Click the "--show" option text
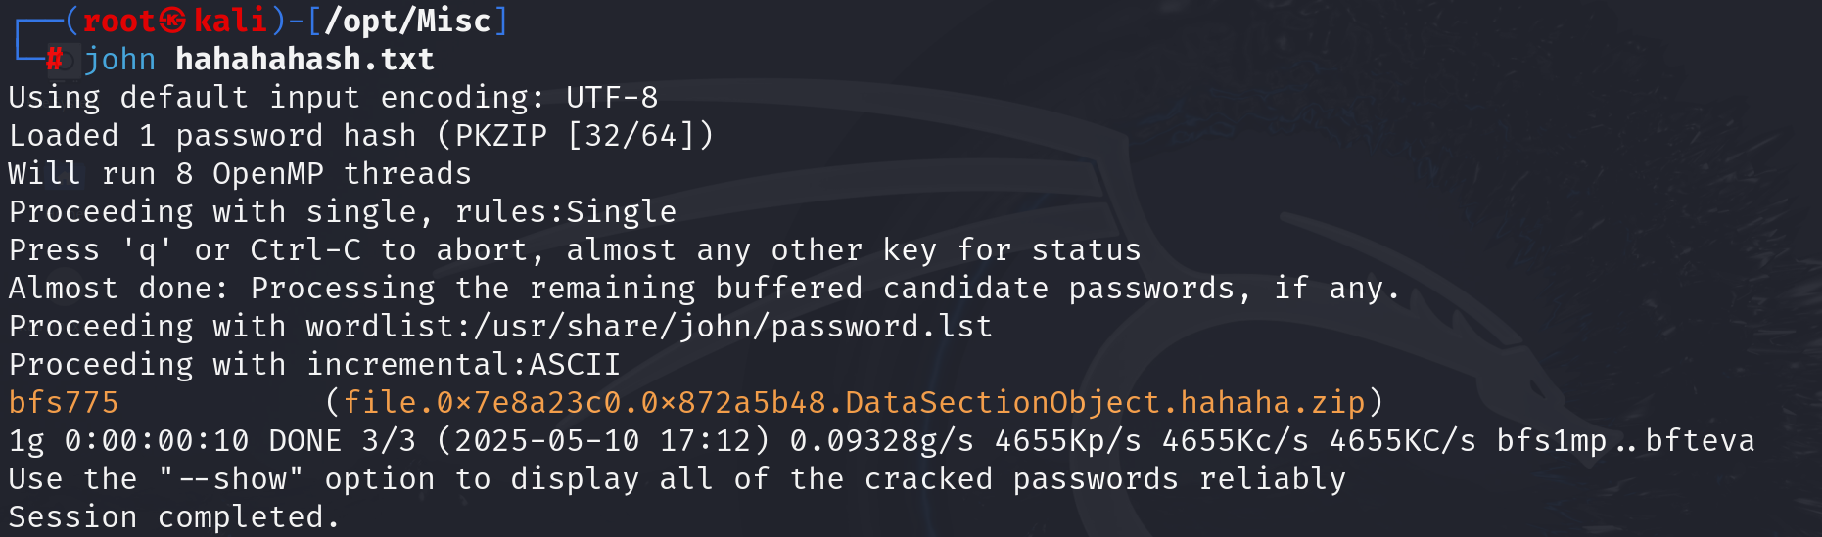1822x537 pixels. (x=231, y=478)
